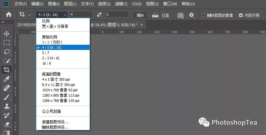This screenshot has width=266, height=135.
Task: Close the document tab
Action: pyautogui.click(x=142, y=25)
